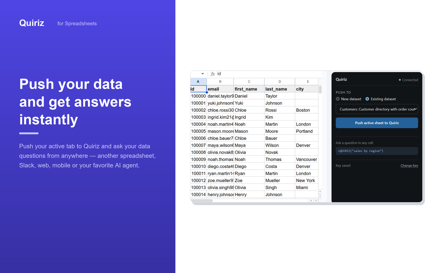This screenshot has height=273, width=438.
Task: Click the Change key link
Action: click(409, 166)
